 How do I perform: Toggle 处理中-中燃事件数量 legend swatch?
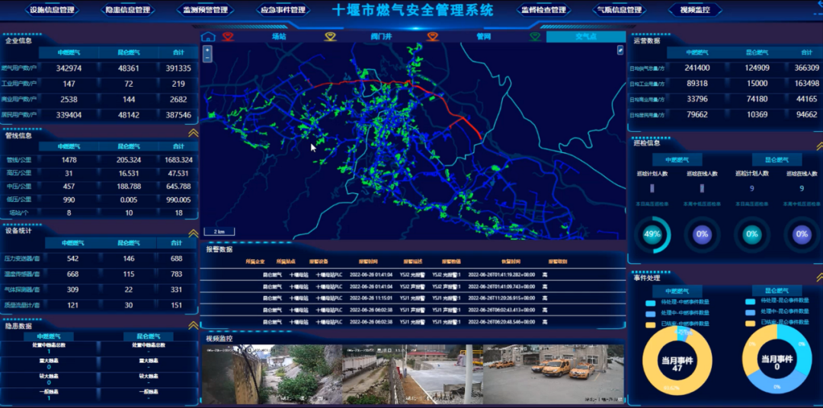pos(651,313)
